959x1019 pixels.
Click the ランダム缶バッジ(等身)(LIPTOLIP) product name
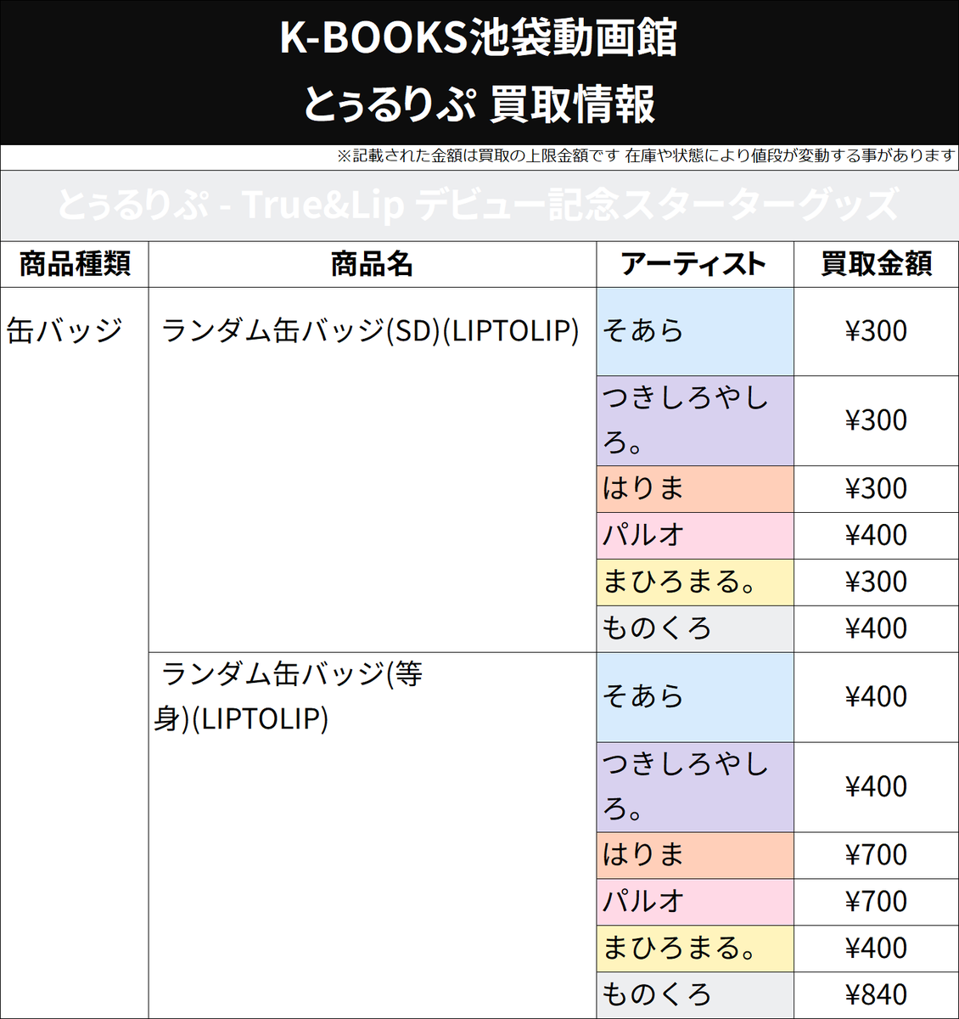[289, 696]
